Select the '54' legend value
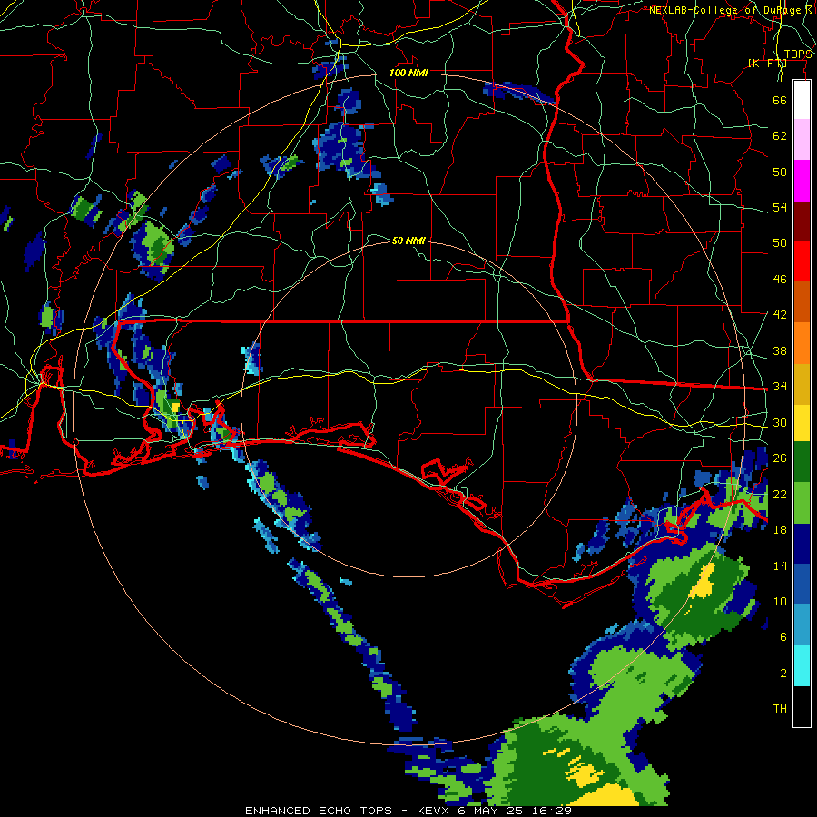This screenshot has width=817, height=817. click(x=780, y=207)
